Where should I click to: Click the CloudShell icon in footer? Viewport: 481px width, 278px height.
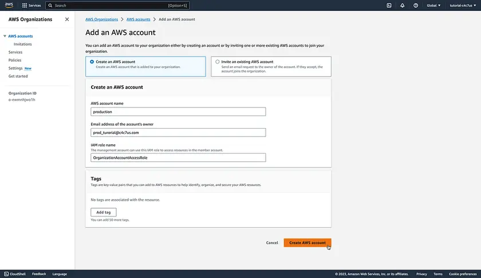click(x=6, y=274)
